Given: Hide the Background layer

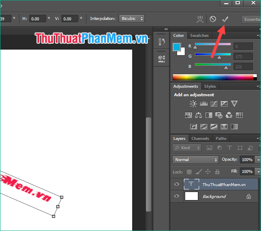Looking at the screenshot, I should click(x=177, y=196).
